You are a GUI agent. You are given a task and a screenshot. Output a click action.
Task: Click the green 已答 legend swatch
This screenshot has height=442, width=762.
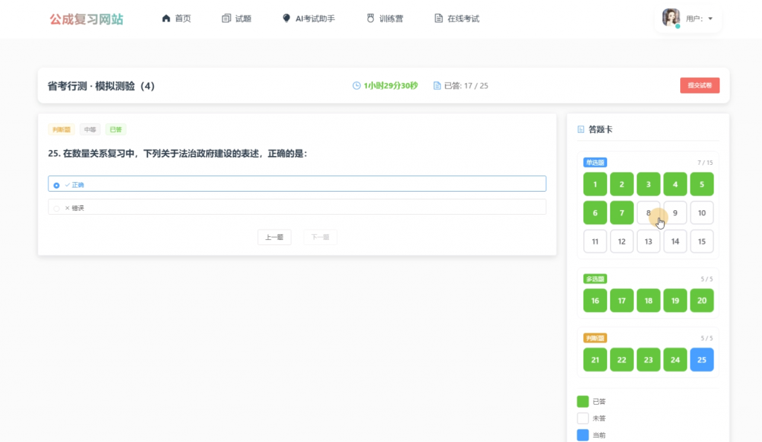click(x=583, y=401)
